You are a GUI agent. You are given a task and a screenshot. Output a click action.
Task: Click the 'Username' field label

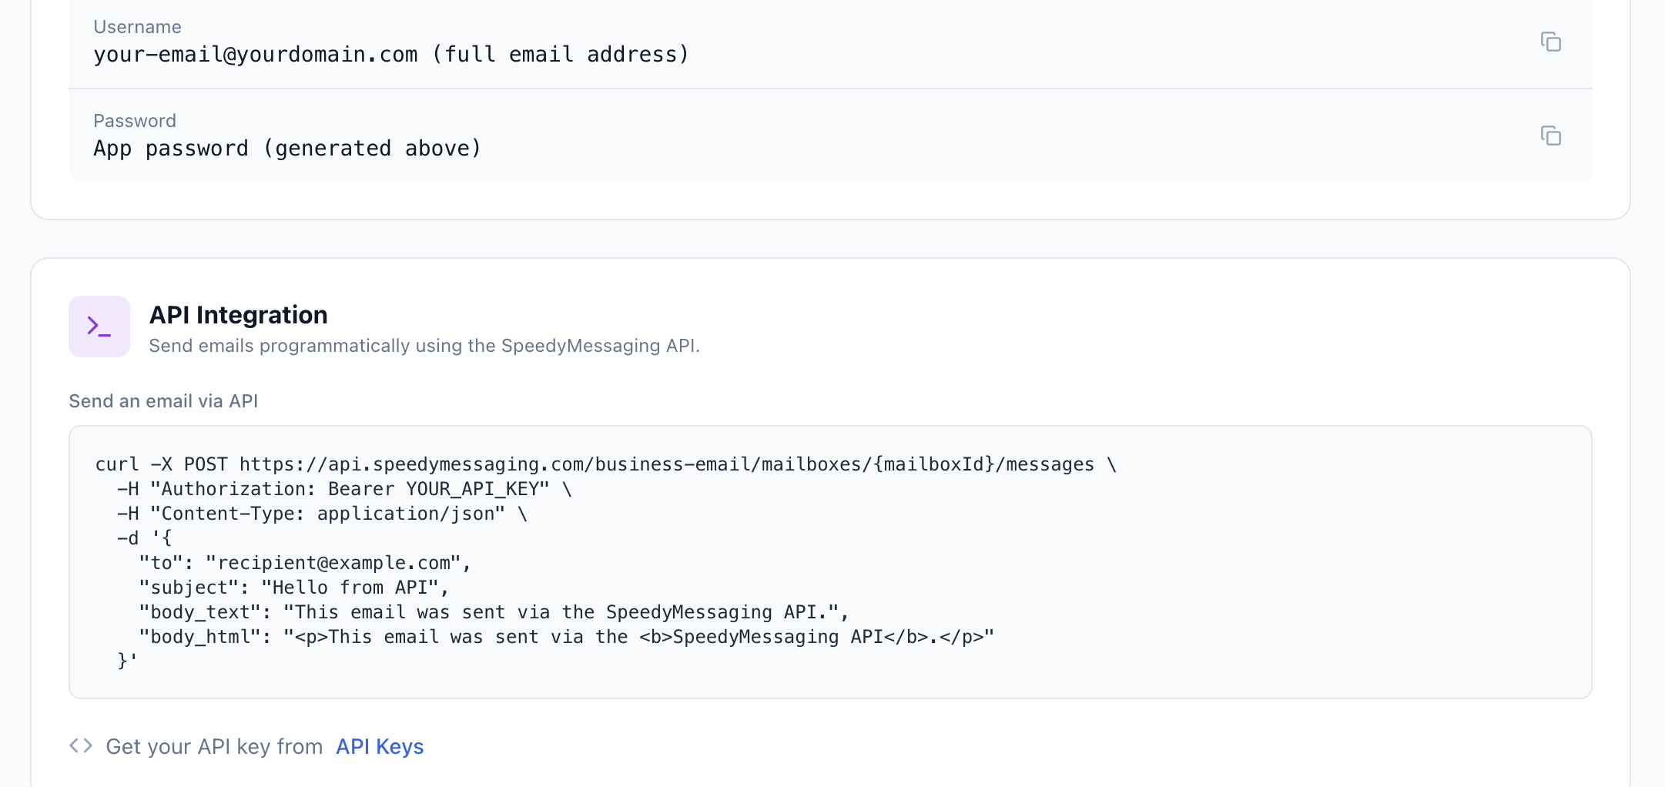tap(137, 27)
